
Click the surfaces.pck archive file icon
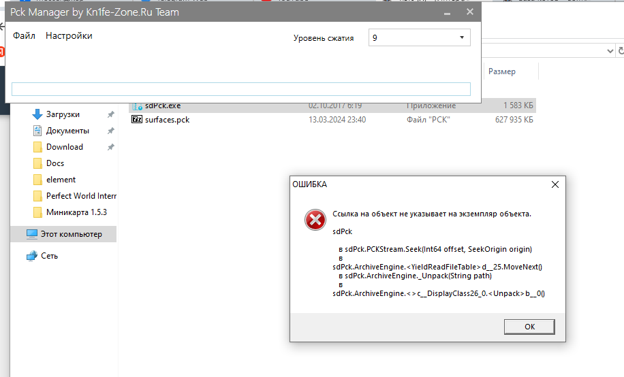137,120
